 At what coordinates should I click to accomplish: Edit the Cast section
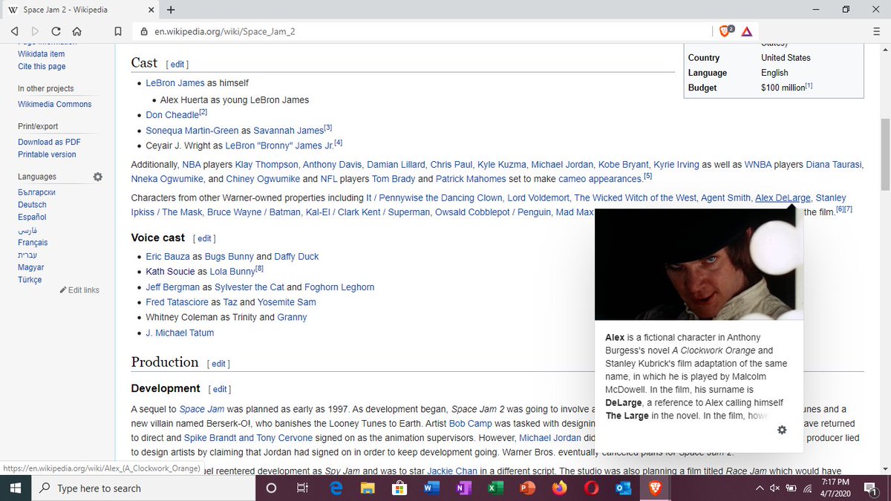pos(177,65)
